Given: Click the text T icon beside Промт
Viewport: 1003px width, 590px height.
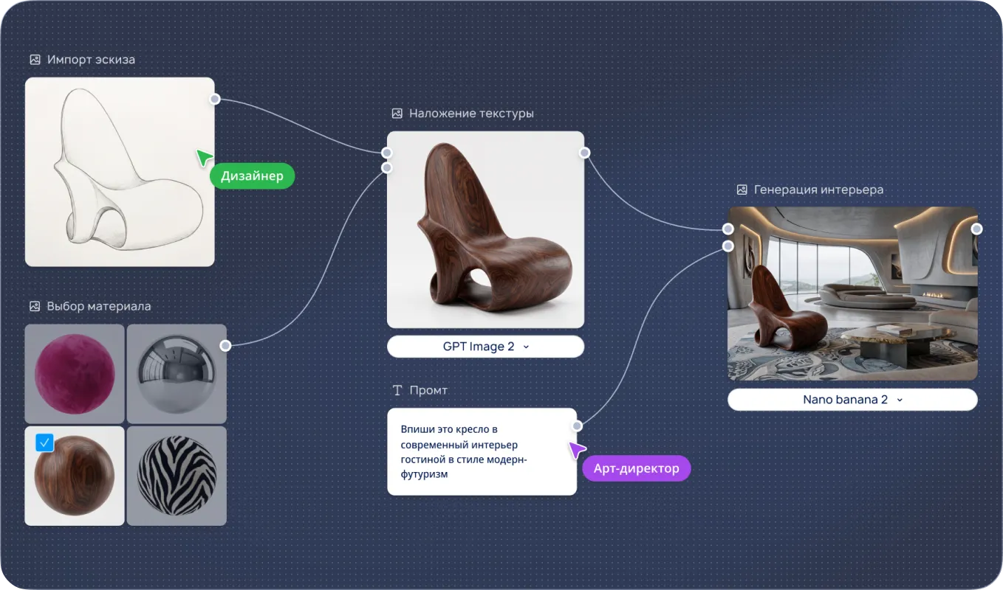Looking at the screenshot, I should coord(397,390).
